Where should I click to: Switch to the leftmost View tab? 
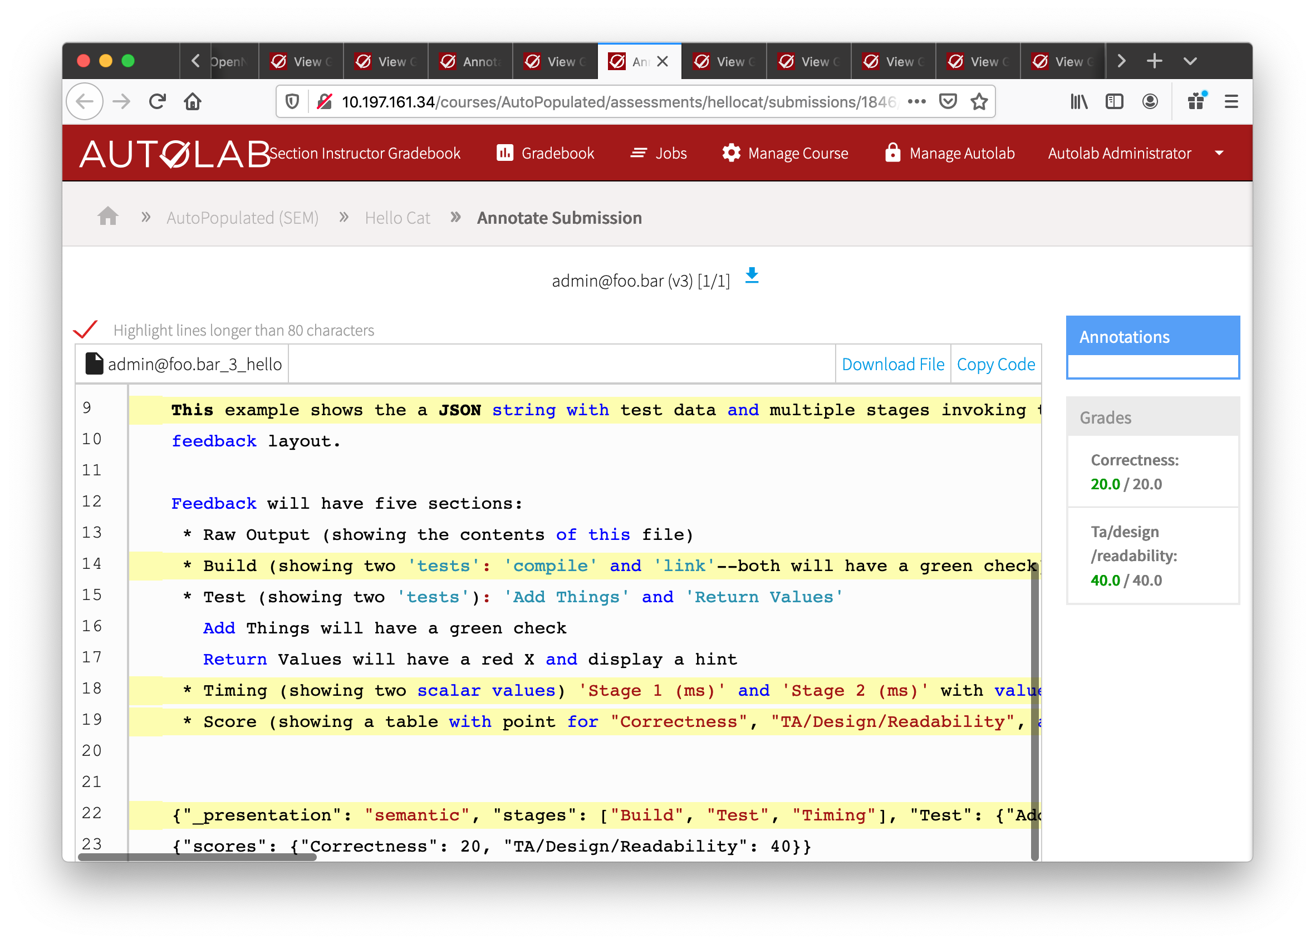point(301,60)
